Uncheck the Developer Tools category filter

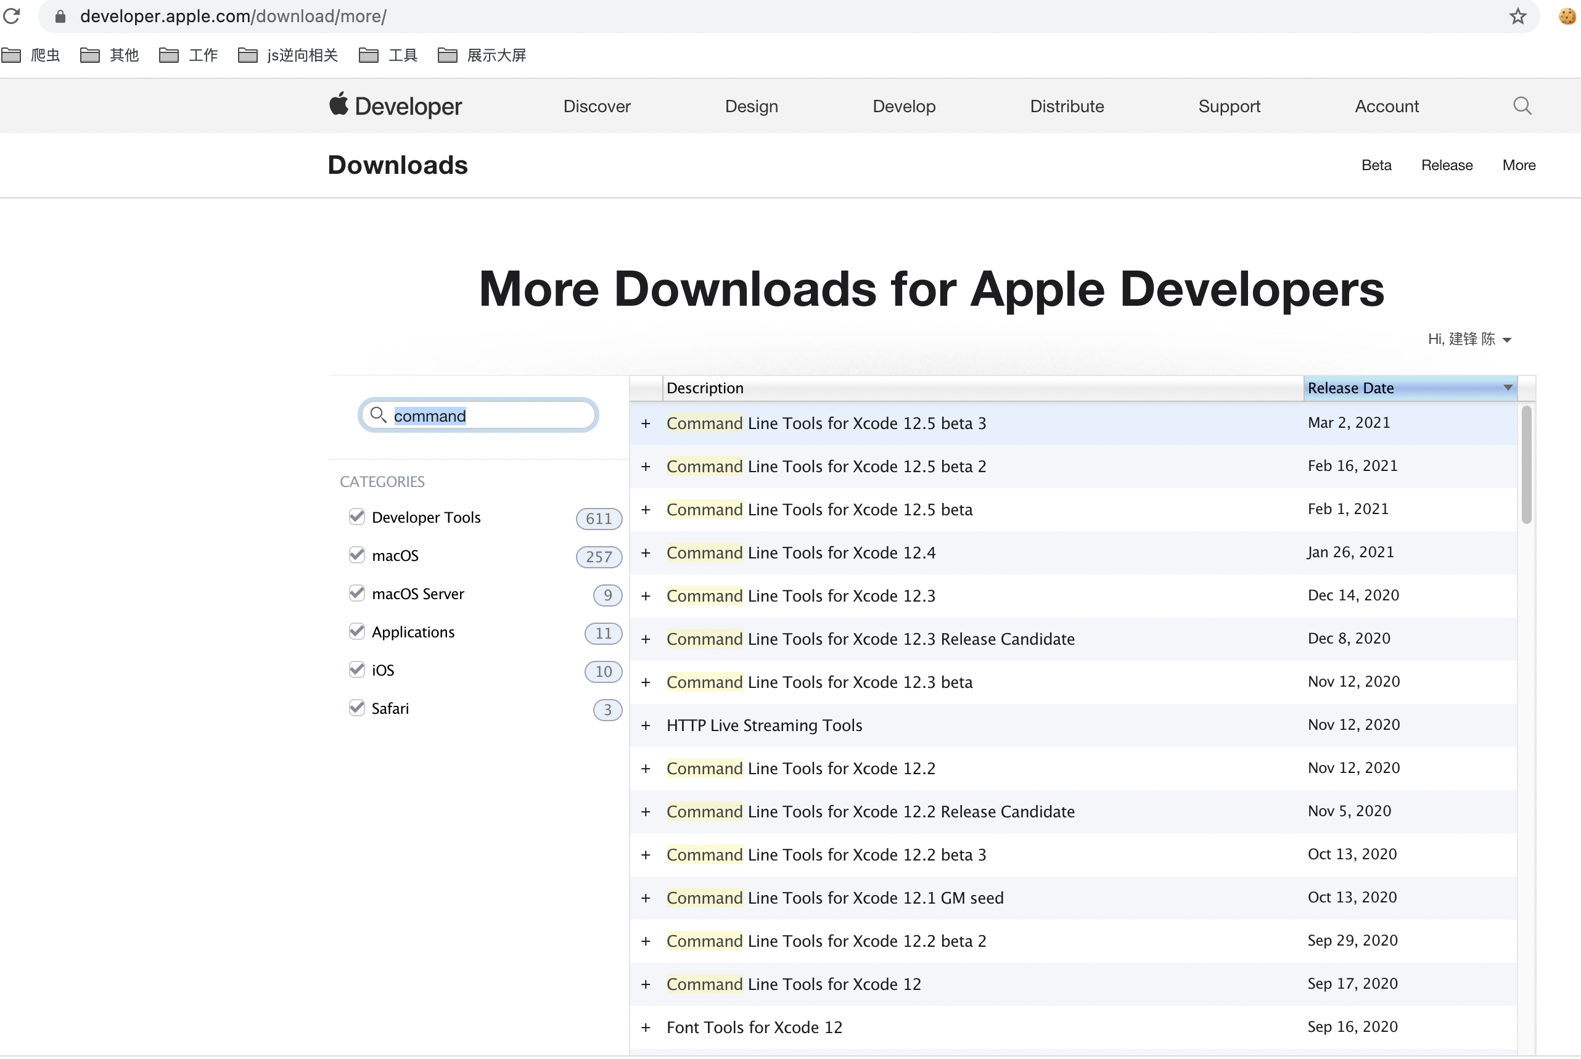(x=358, y=516)
